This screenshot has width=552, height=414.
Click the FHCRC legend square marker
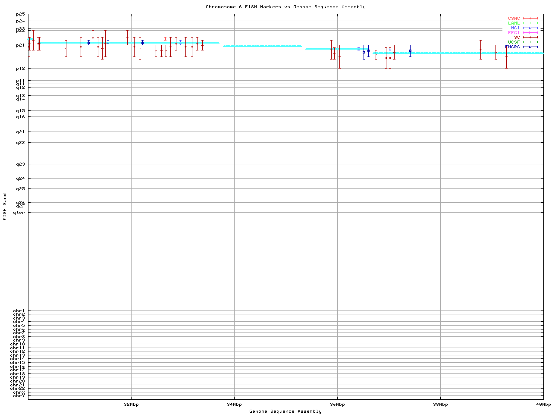pos(530,47)
